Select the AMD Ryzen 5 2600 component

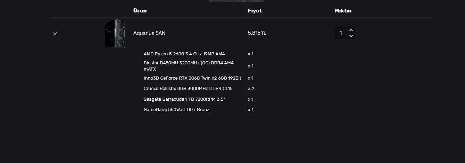coord(184,54)
